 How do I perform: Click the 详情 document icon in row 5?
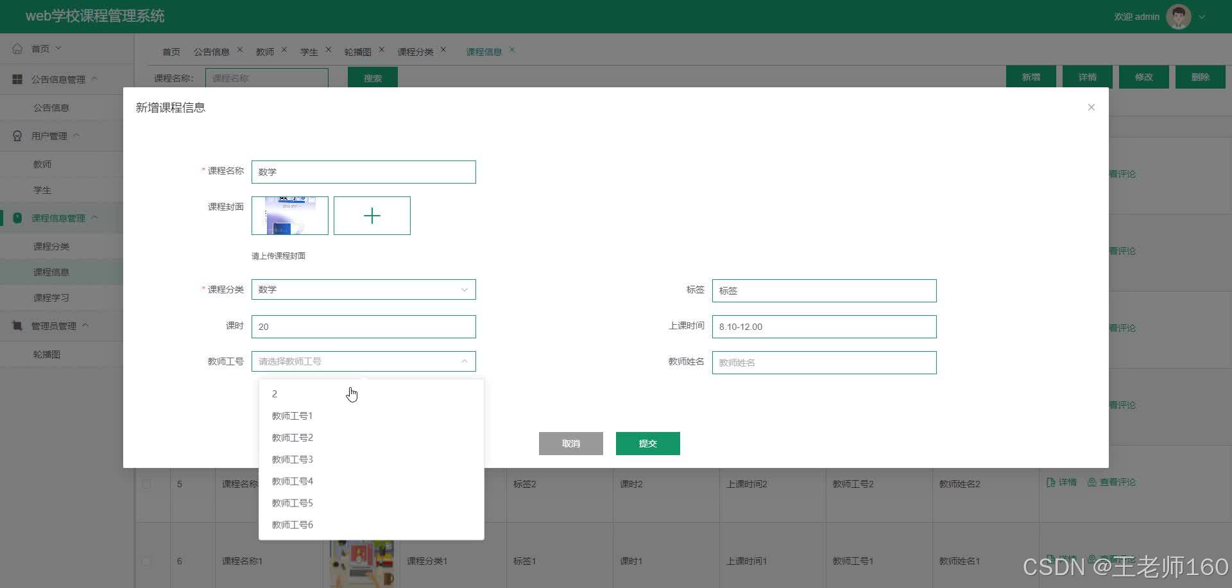[1050, 483]
